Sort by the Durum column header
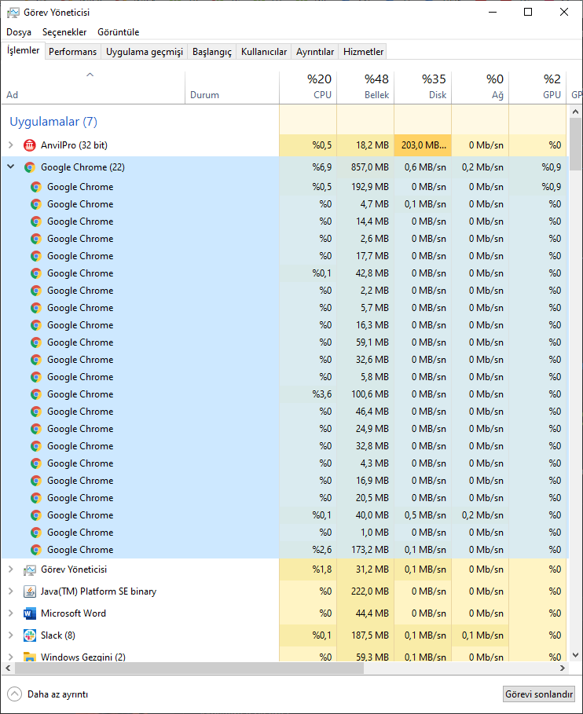 [233, 87]
